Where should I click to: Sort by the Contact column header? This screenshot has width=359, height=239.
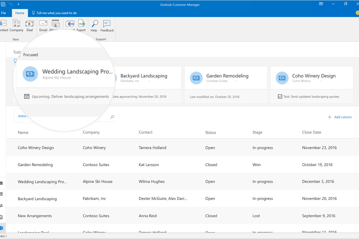click(145, 132)
